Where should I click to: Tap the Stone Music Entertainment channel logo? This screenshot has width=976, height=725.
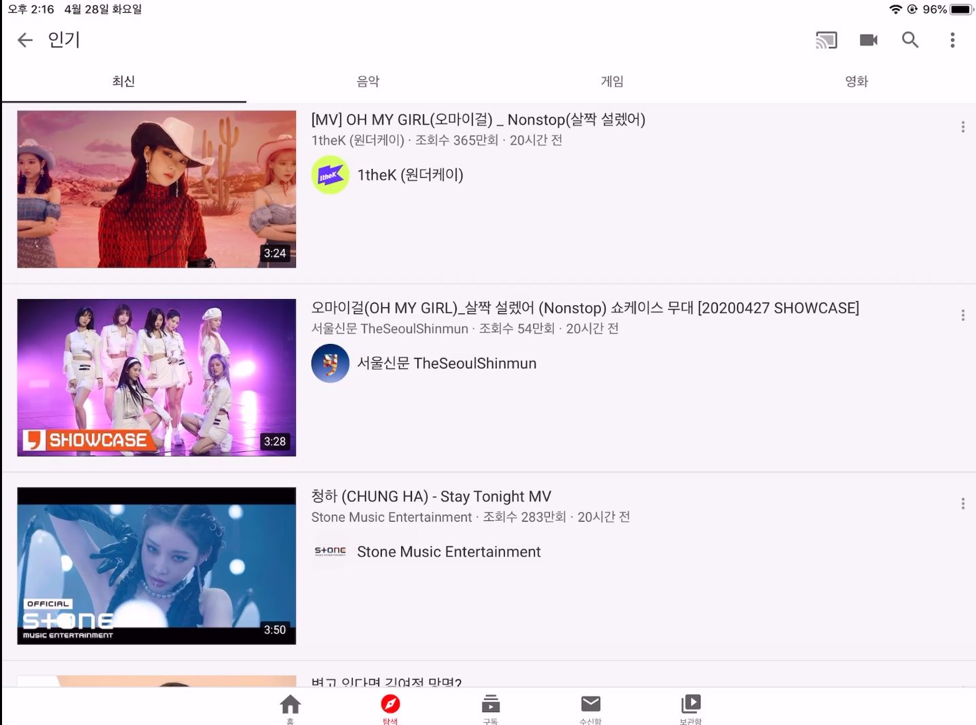[x=331, y=551]
